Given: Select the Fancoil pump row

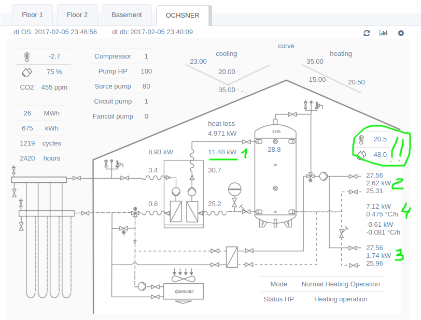Looking at the screenshot, I should (x=122, y=117).
